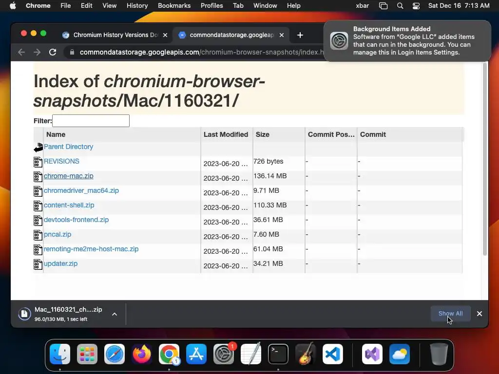Open the Edit menu
Image resolution: width=499 pixels, height=374 pixels.
tap(86, 6)
